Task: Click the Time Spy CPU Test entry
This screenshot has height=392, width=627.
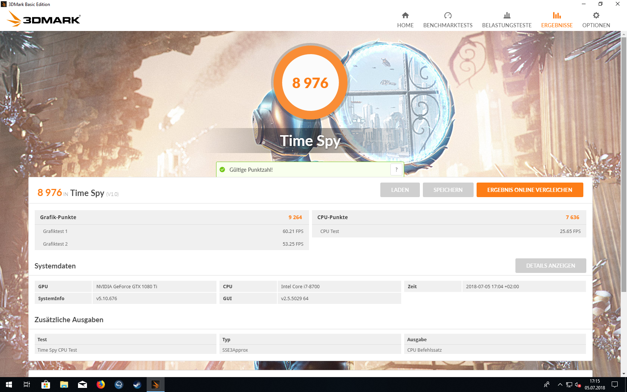Action: (x=57, y=350)
